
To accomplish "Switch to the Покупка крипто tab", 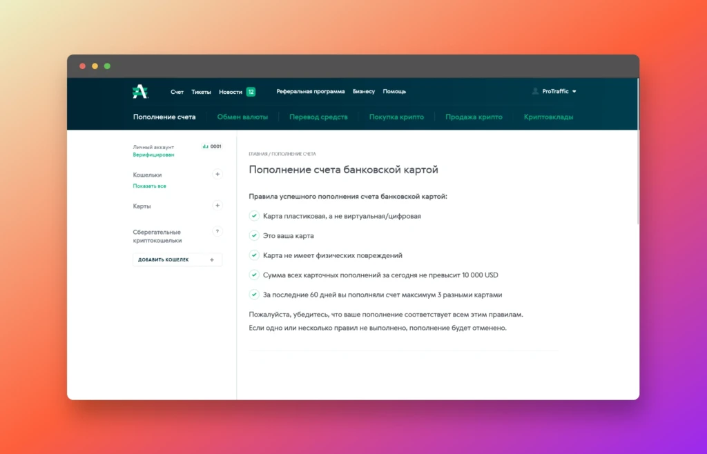I will coord(396,117).
